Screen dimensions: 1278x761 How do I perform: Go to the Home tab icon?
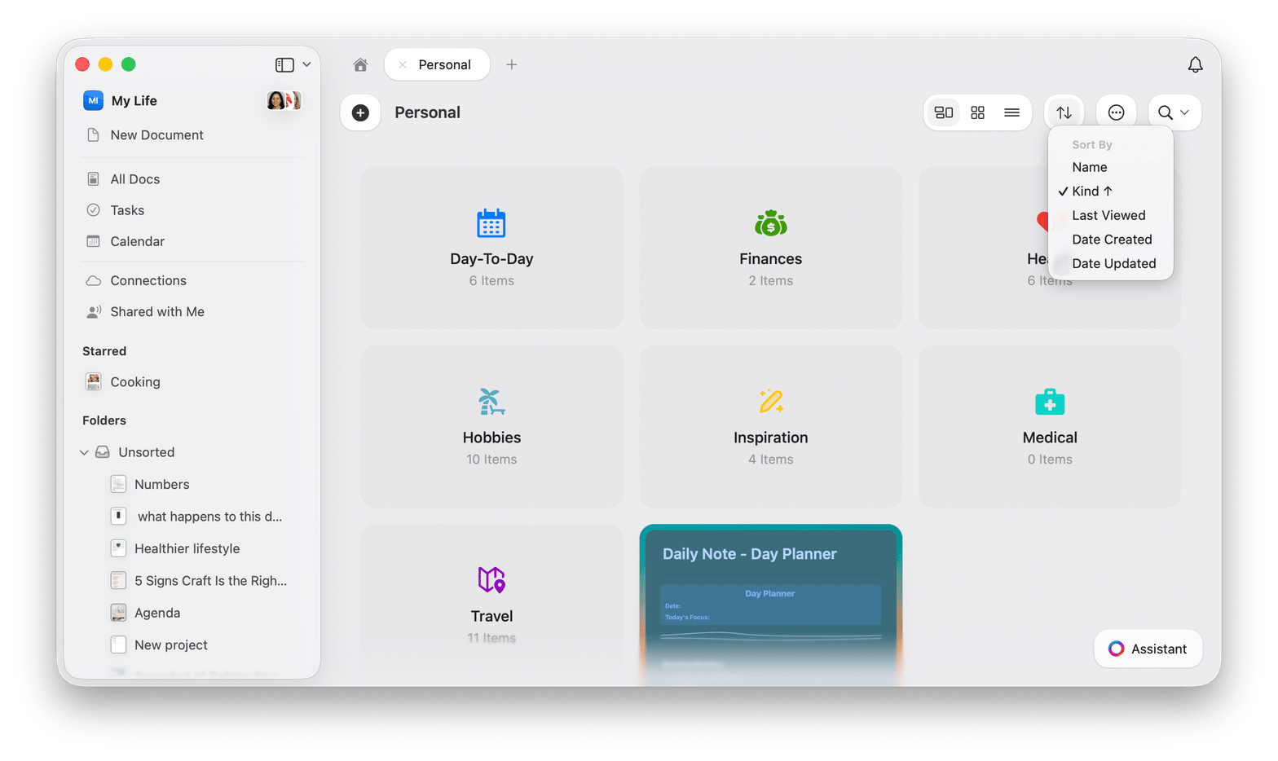click(x=360, y=64)
